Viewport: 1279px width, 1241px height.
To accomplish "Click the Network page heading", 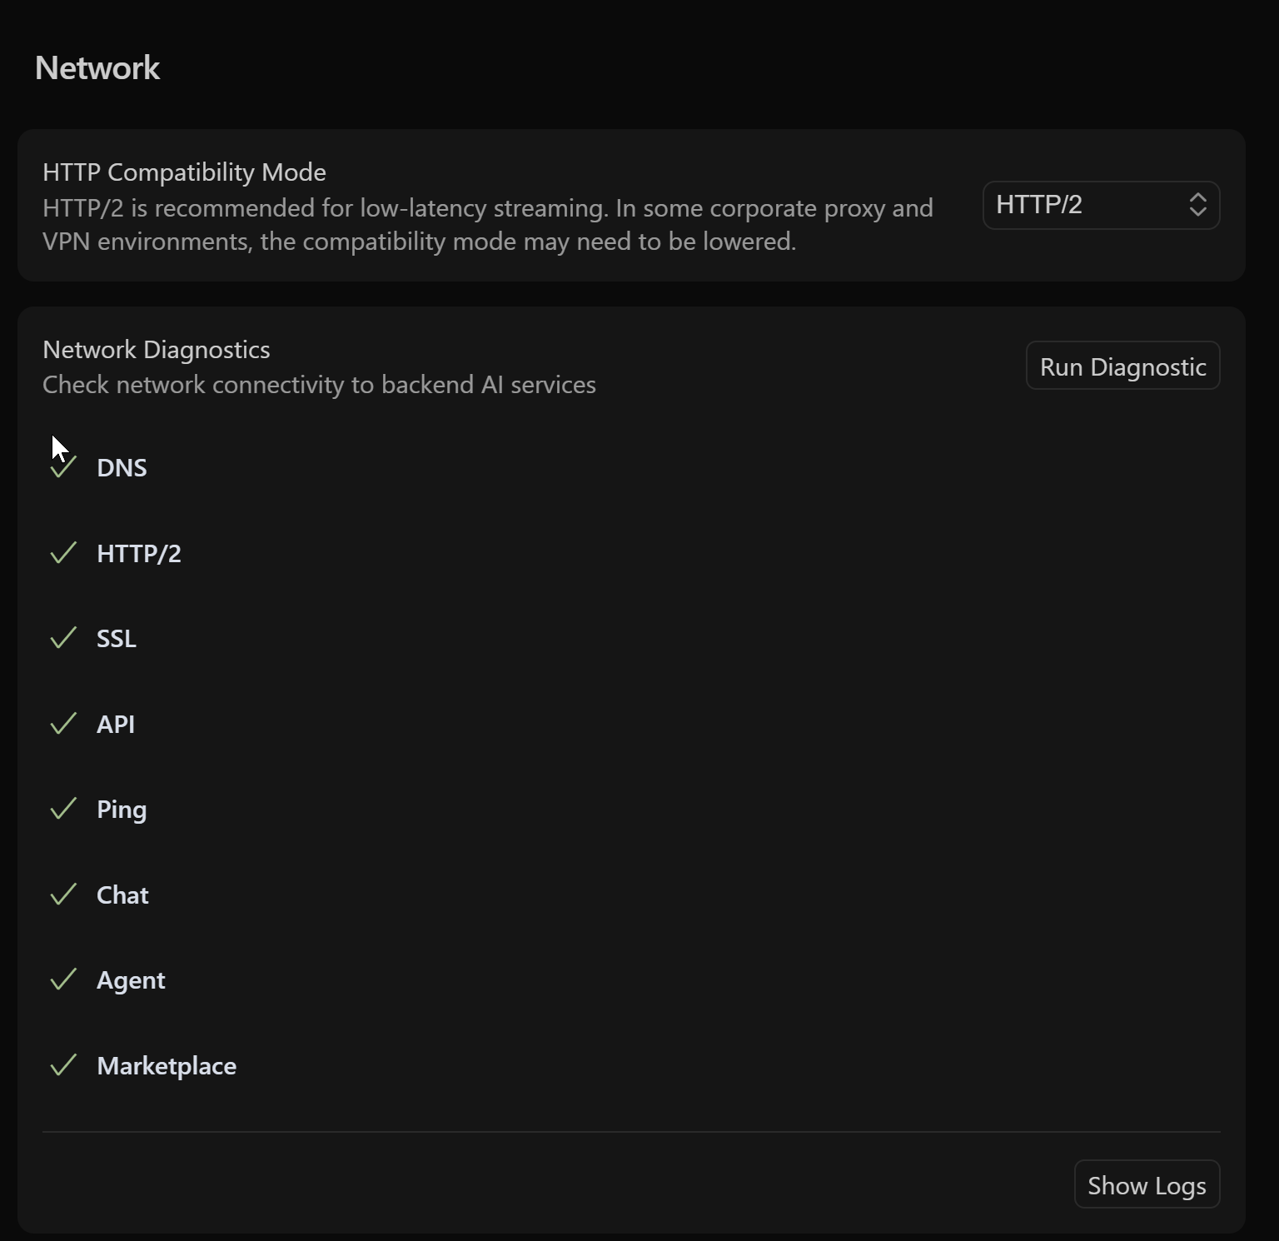I will (x=97, y=68).
